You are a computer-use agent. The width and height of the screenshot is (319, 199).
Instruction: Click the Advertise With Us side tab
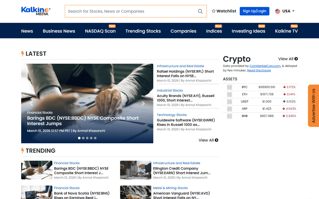[313, 106]
